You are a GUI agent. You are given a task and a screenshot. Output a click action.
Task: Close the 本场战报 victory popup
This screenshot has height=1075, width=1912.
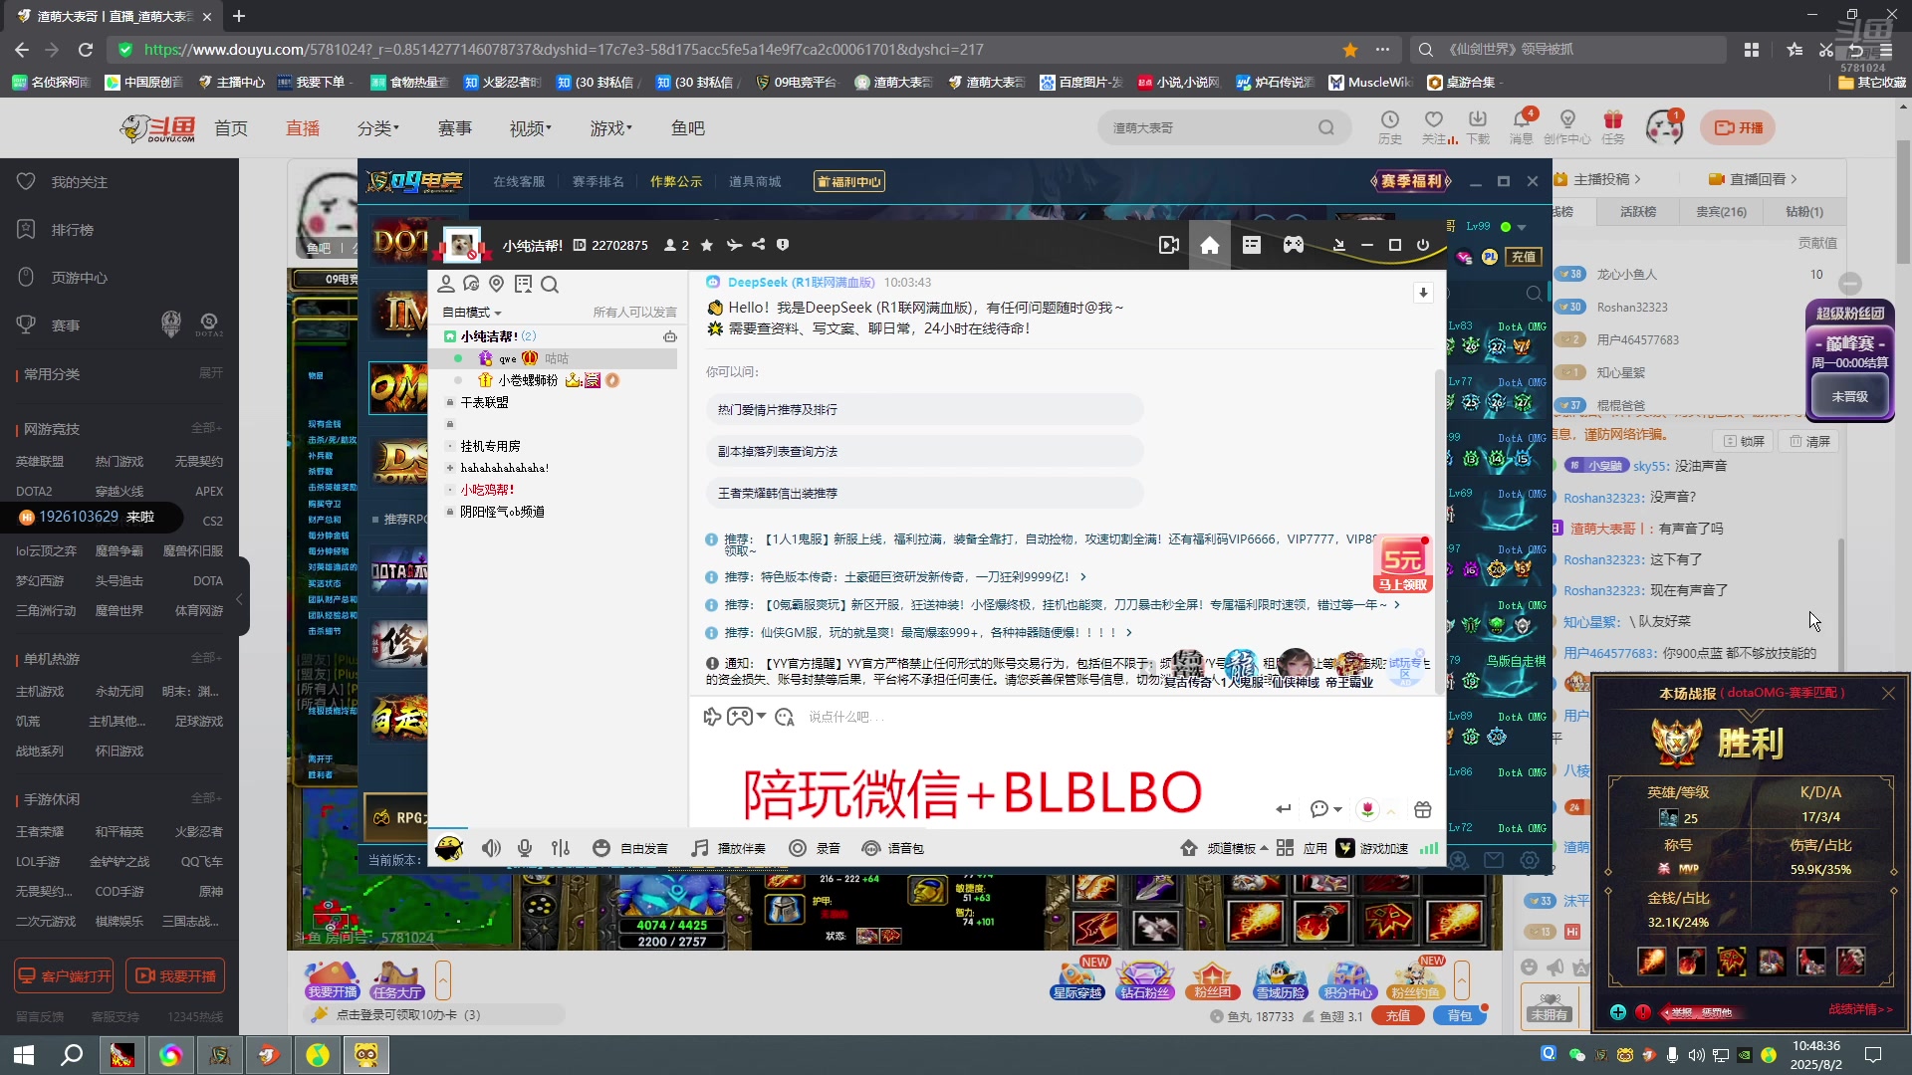(1888, 693)
